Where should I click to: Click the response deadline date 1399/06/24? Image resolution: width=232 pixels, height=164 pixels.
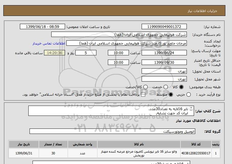[164, 53]
